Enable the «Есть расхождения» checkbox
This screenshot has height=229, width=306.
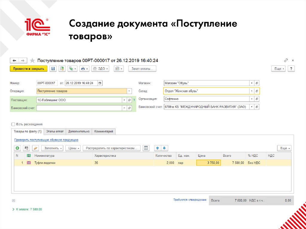[13, 125]
